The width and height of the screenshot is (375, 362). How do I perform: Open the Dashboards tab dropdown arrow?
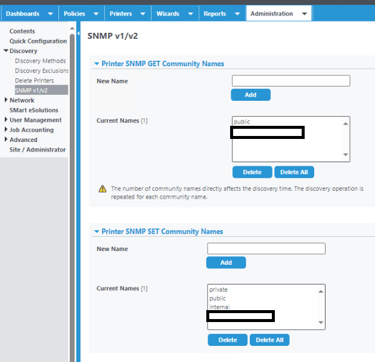[x=49, y=14]
